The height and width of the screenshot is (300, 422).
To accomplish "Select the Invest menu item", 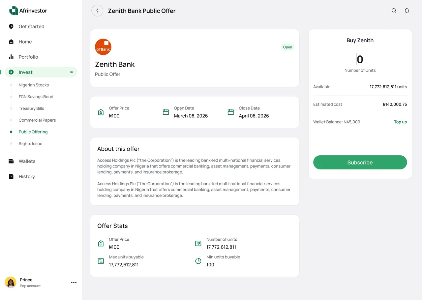I will [41, 72].
